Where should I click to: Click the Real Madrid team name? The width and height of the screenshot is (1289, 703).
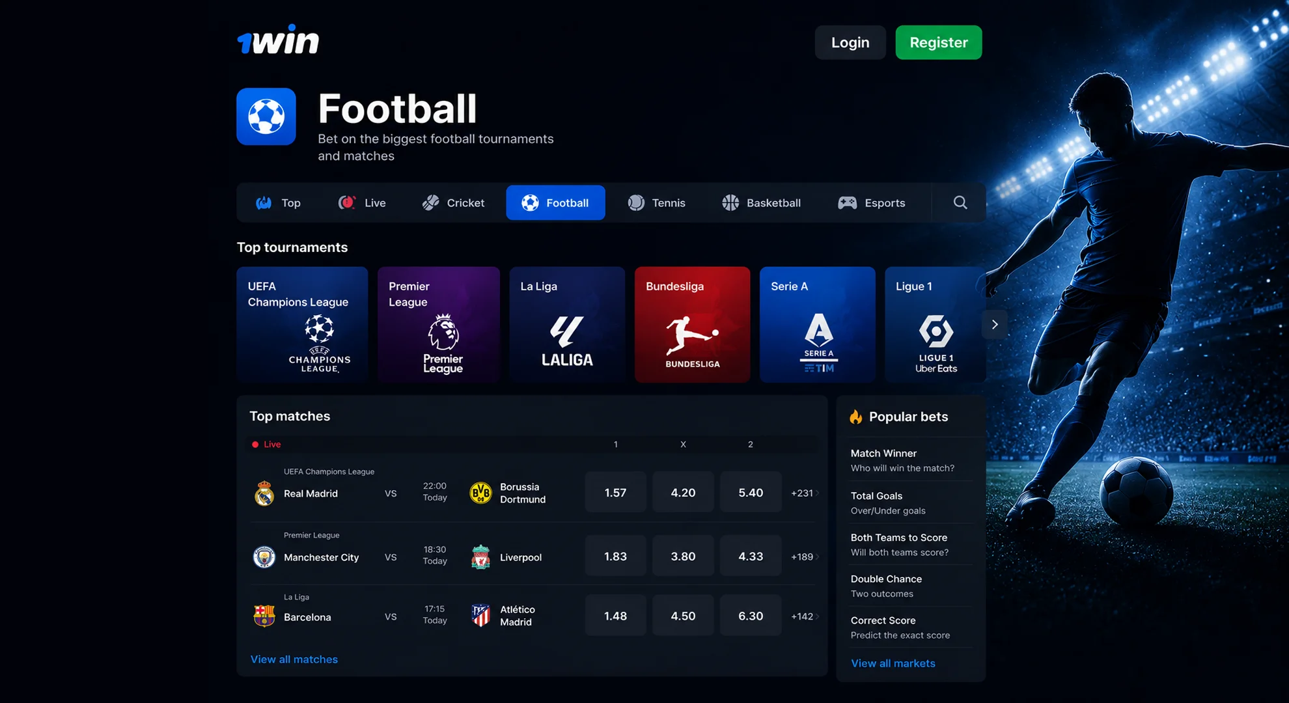(x=311, y=493)
